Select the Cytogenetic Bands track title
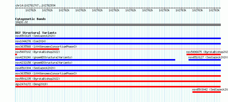 pyautogui.click(x=30, y=19)
